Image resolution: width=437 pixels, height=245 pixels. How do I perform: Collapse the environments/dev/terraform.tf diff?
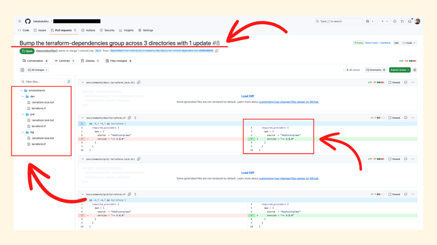tap(83, 118)
